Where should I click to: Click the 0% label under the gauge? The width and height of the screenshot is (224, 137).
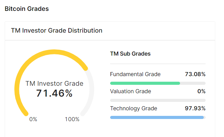pos(33,119)
